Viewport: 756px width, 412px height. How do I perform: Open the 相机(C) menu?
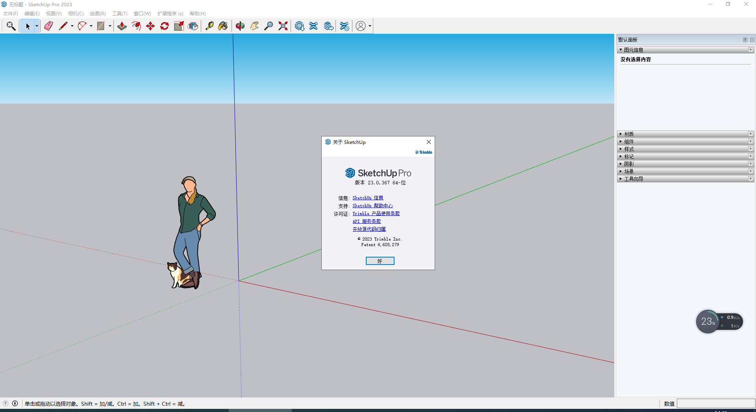76,14
